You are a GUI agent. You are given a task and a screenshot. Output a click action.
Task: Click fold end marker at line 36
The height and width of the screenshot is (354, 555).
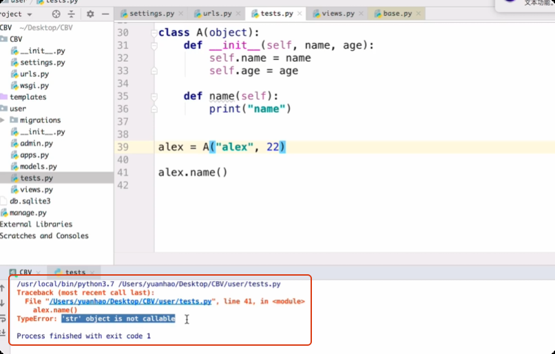pos(154,109)
